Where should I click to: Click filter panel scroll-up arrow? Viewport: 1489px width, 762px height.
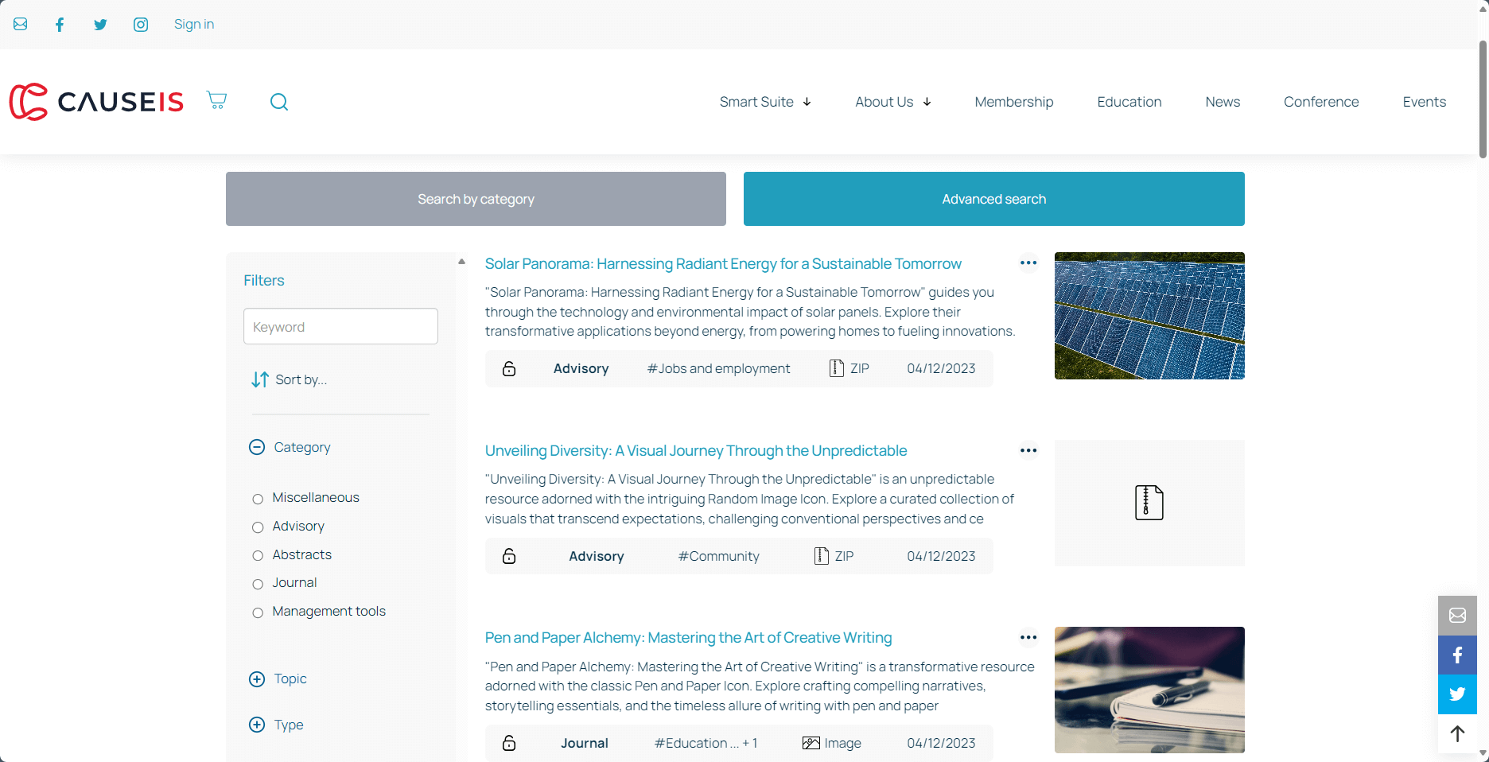pyautogui.click(x=461, y=262)
